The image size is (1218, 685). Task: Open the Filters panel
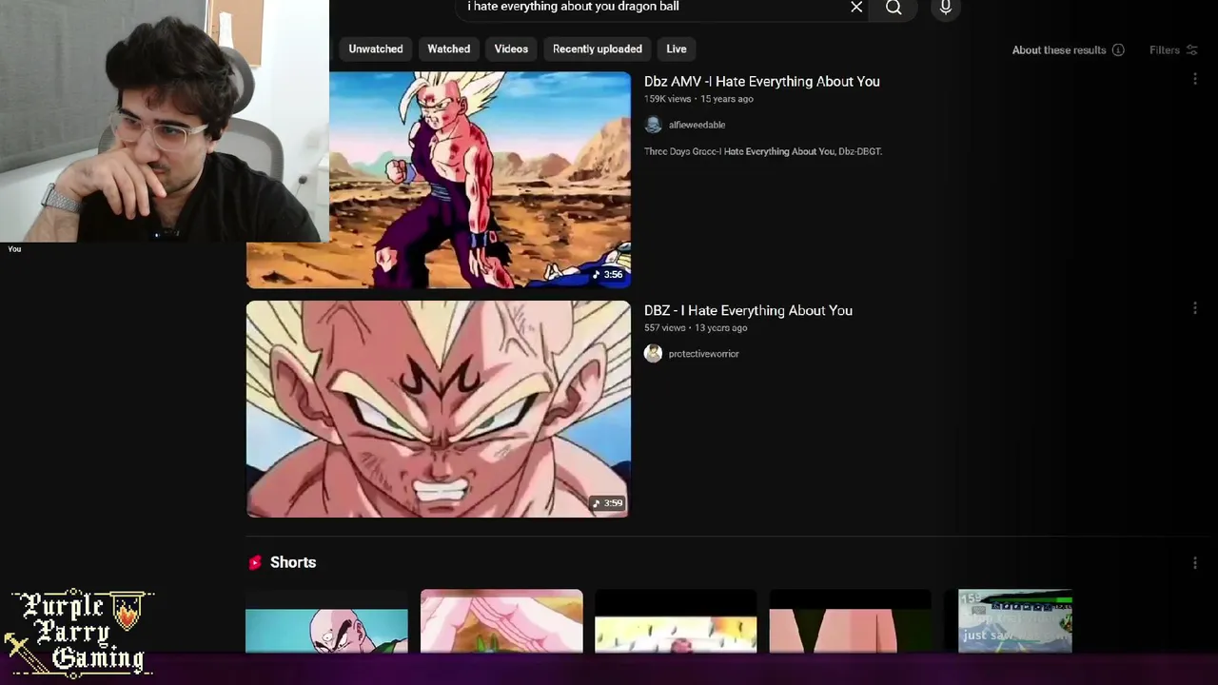click(1173, 50)
